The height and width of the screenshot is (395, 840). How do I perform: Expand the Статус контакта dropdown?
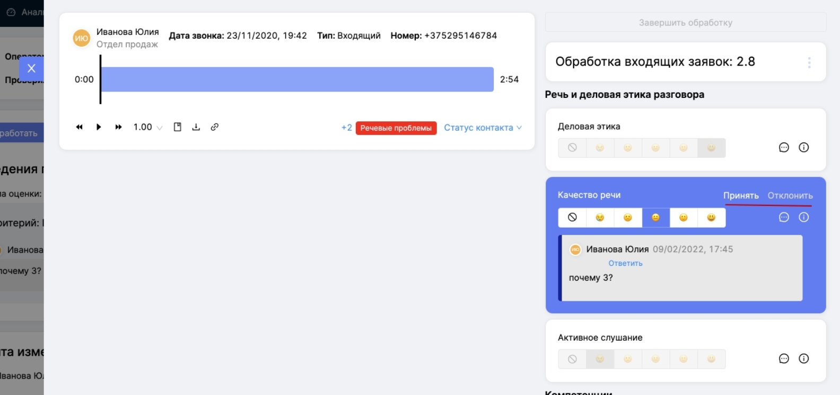(483, 128)
